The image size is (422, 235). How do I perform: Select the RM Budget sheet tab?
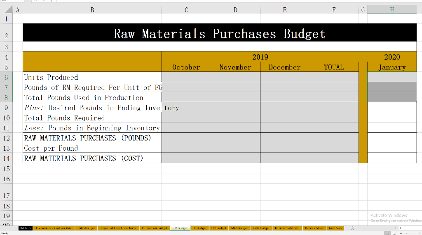pos(180,228)
